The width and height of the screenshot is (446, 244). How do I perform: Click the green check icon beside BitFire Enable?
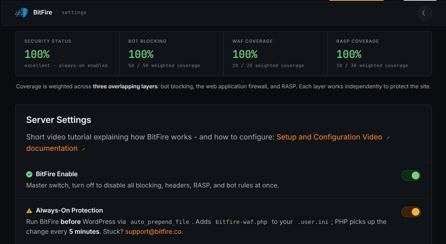(x=29, y=174)
